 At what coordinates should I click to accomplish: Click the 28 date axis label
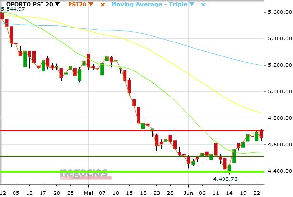pyautogui.click(x=170, y=193)
